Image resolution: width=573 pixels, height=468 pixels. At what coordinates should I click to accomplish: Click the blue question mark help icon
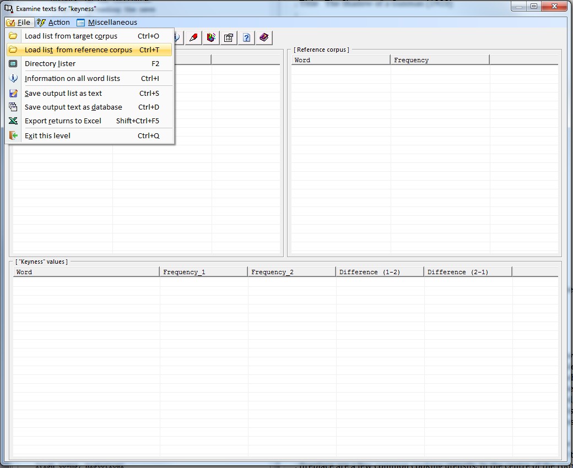pos(246,37)
